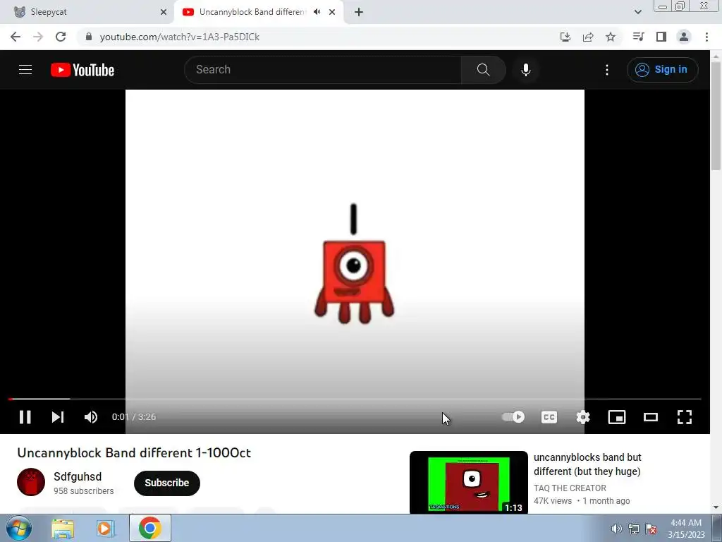Open Windows Explorer from taskbar

click(x=63, y=529)
